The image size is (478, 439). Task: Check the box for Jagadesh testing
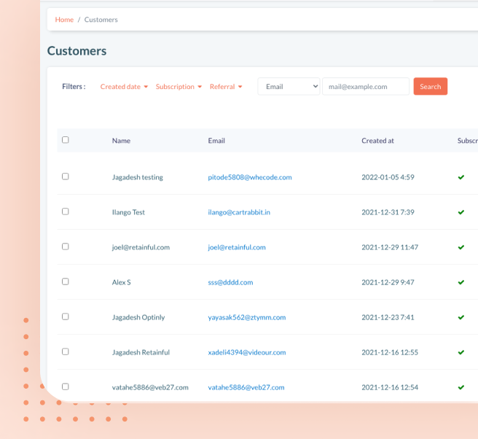(x=66, y=176)
